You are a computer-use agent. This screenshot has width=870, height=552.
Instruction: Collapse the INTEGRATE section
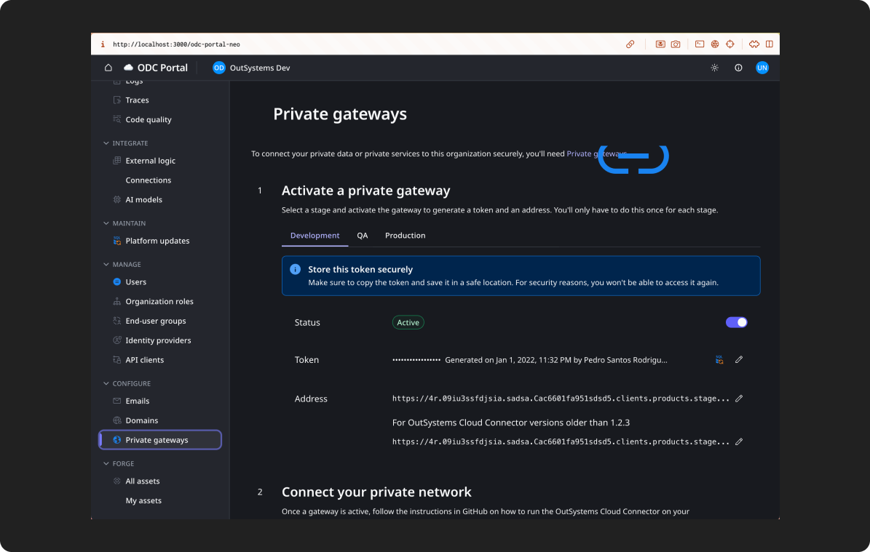pos(106,143)
